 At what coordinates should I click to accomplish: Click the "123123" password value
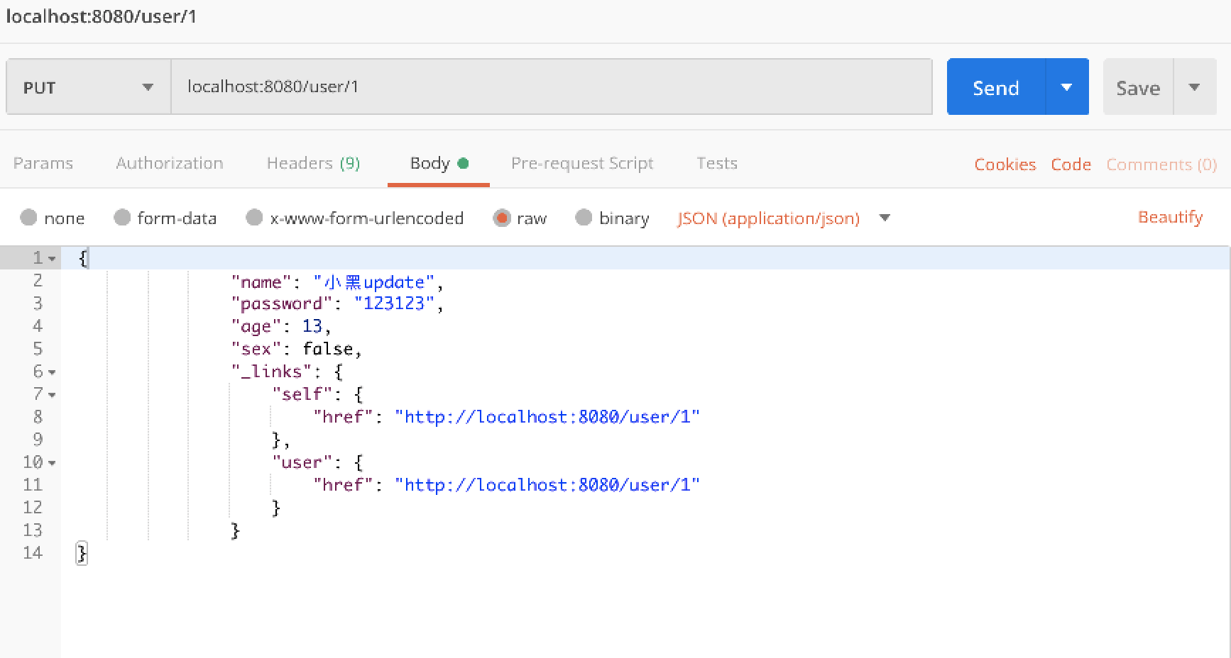coord(394,303)
